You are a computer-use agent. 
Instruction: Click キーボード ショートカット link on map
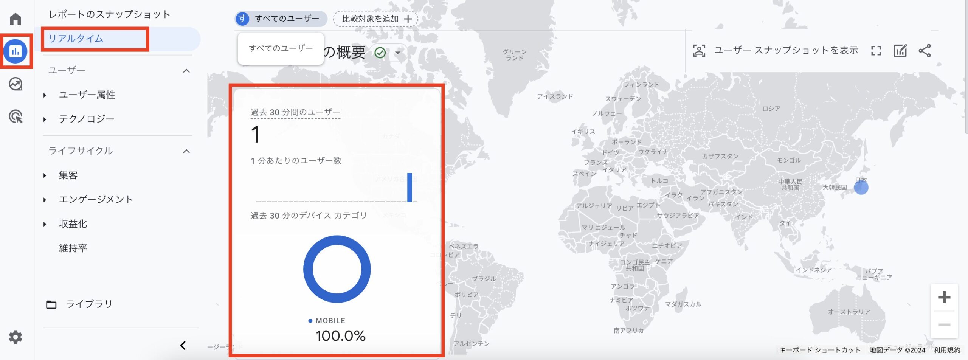point(820,350)
